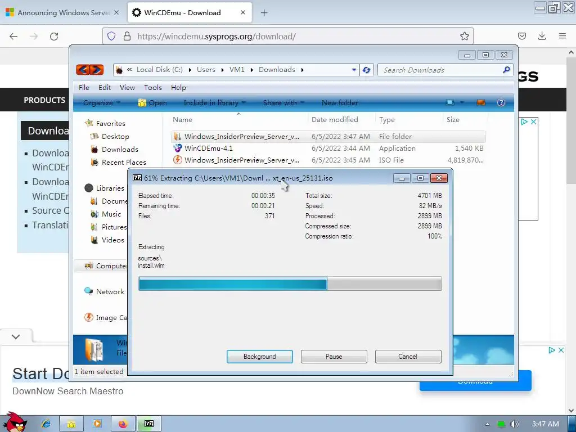Click the Explorer forward arrow button
Image resolution: width=576 pixels, height=432 pixels.
[x=97, y=69]
